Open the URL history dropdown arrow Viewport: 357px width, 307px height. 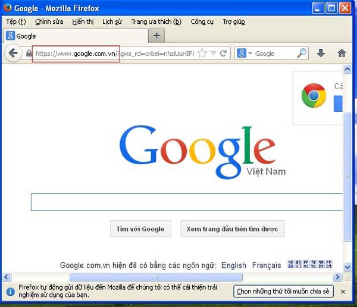[213, 53]
